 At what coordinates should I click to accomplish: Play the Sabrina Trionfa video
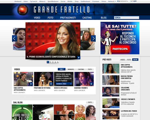pyautogui.click(x=84, y=79)
